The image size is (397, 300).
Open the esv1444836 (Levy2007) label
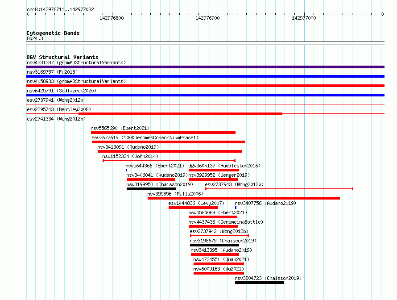click(x=196, y=203)
